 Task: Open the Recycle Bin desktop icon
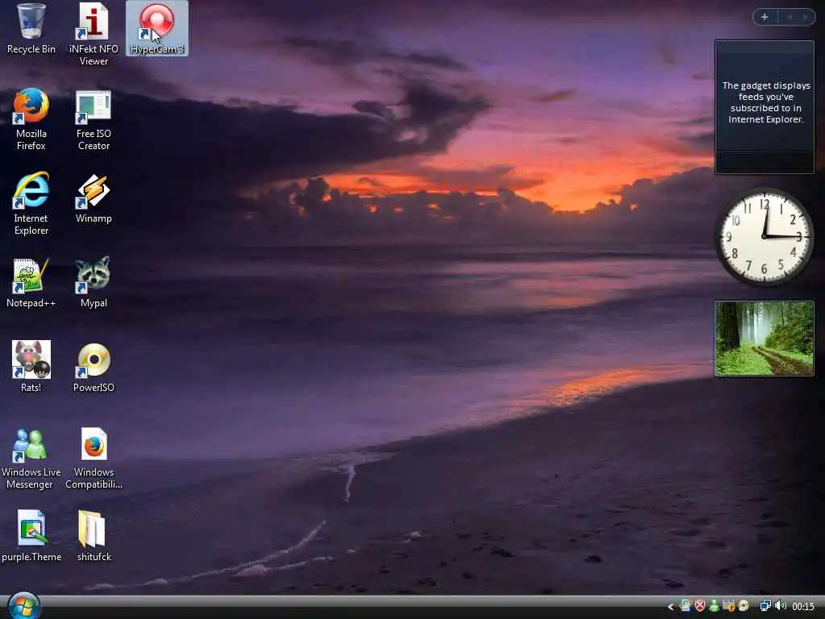31,28
